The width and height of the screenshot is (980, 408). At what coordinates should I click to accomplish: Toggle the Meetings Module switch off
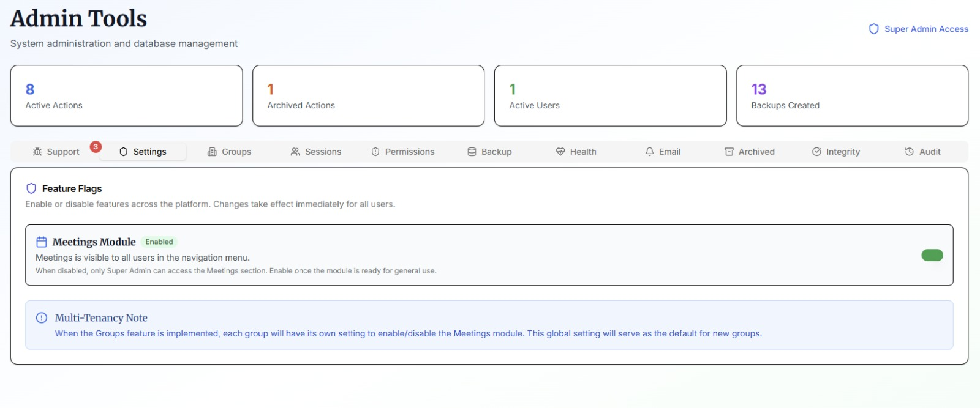pyautogui.click(x=932, y=255)
